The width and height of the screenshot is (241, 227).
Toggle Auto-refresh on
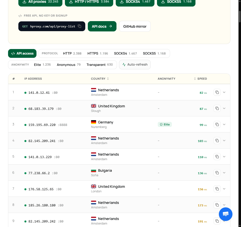[x=135, y=65]
